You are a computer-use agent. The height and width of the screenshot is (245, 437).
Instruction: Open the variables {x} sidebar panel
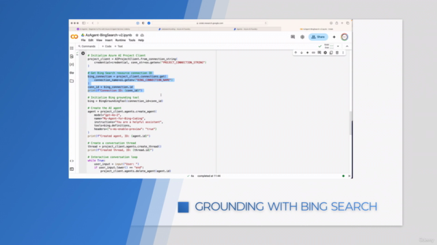coord(72,65)
